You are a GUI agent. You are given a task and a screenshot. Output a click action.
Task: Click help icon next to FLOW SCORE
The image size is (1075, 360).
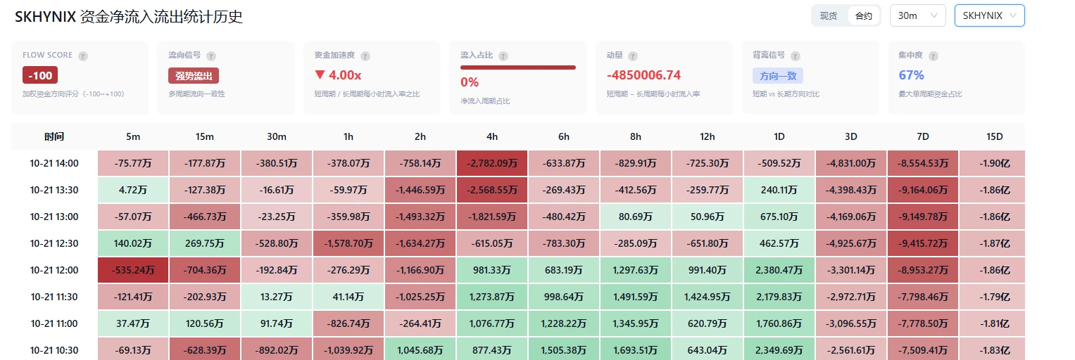(x=83, y=56)
